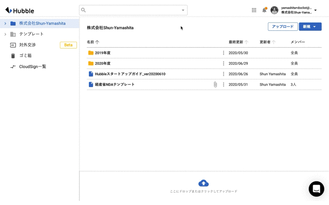Click the user avatar photo
Viewport: 329px width, 205px height.
coord(274,10)
